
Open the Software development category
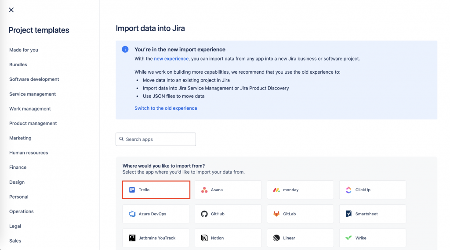coord(34,79)
